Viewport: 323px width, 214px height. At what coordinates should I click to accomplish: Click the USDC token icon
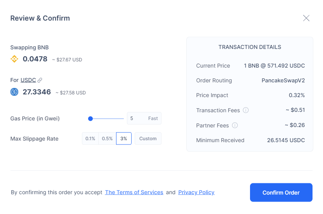click(14, 92)
